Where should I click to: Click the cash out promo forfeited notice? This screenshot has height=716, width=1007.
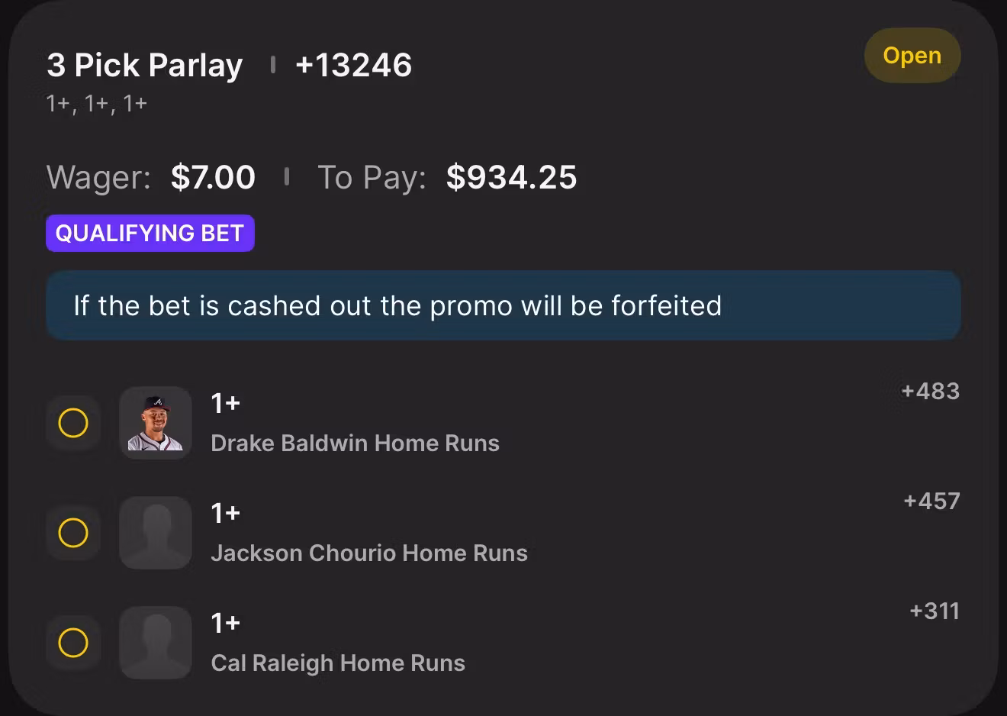pyautogui.click(x=504, y=305)
